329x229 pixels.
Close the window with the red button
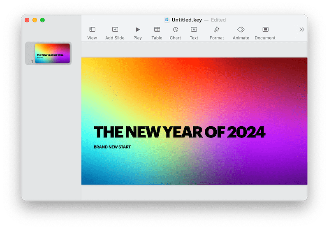point(27,20)
